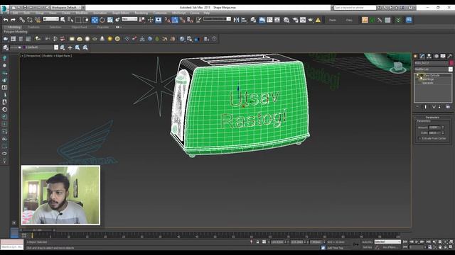
Task: Open the Schematic View
Action: click(x=277, y=20)
